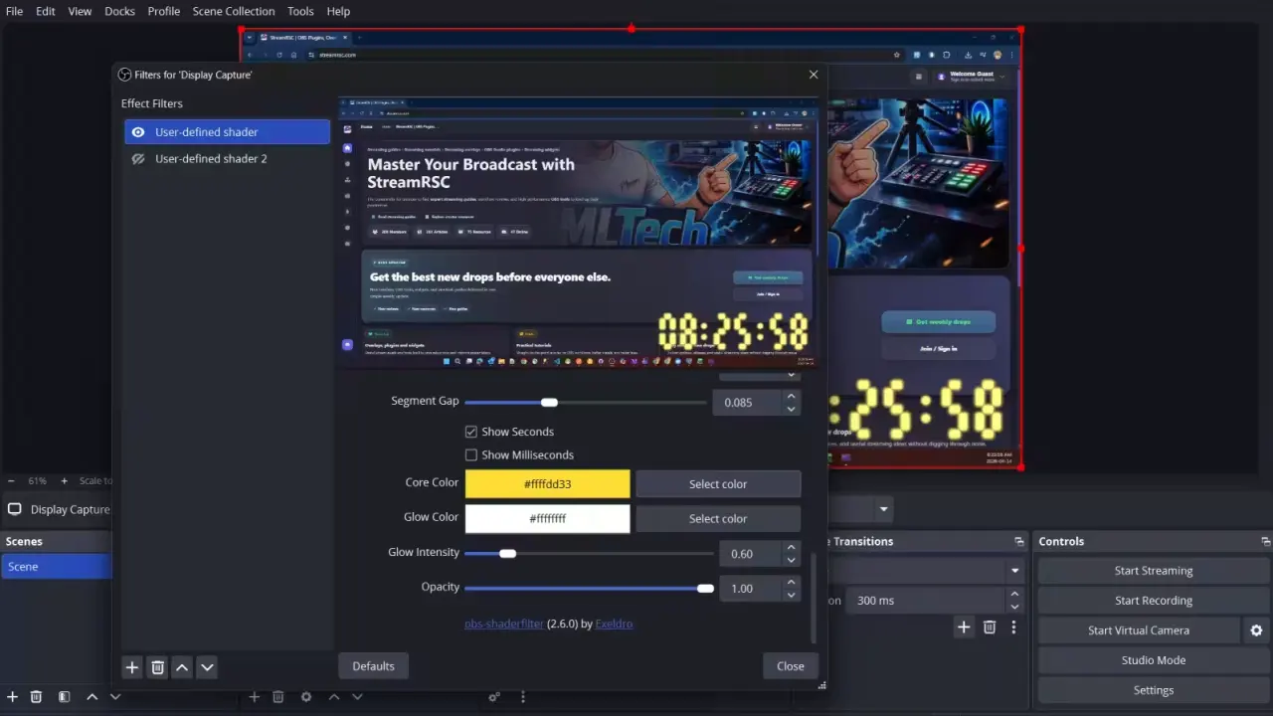This screenshot has height=716, width=1273.
Task: Open the Scene Collection menu
Action: click(234, 11)
